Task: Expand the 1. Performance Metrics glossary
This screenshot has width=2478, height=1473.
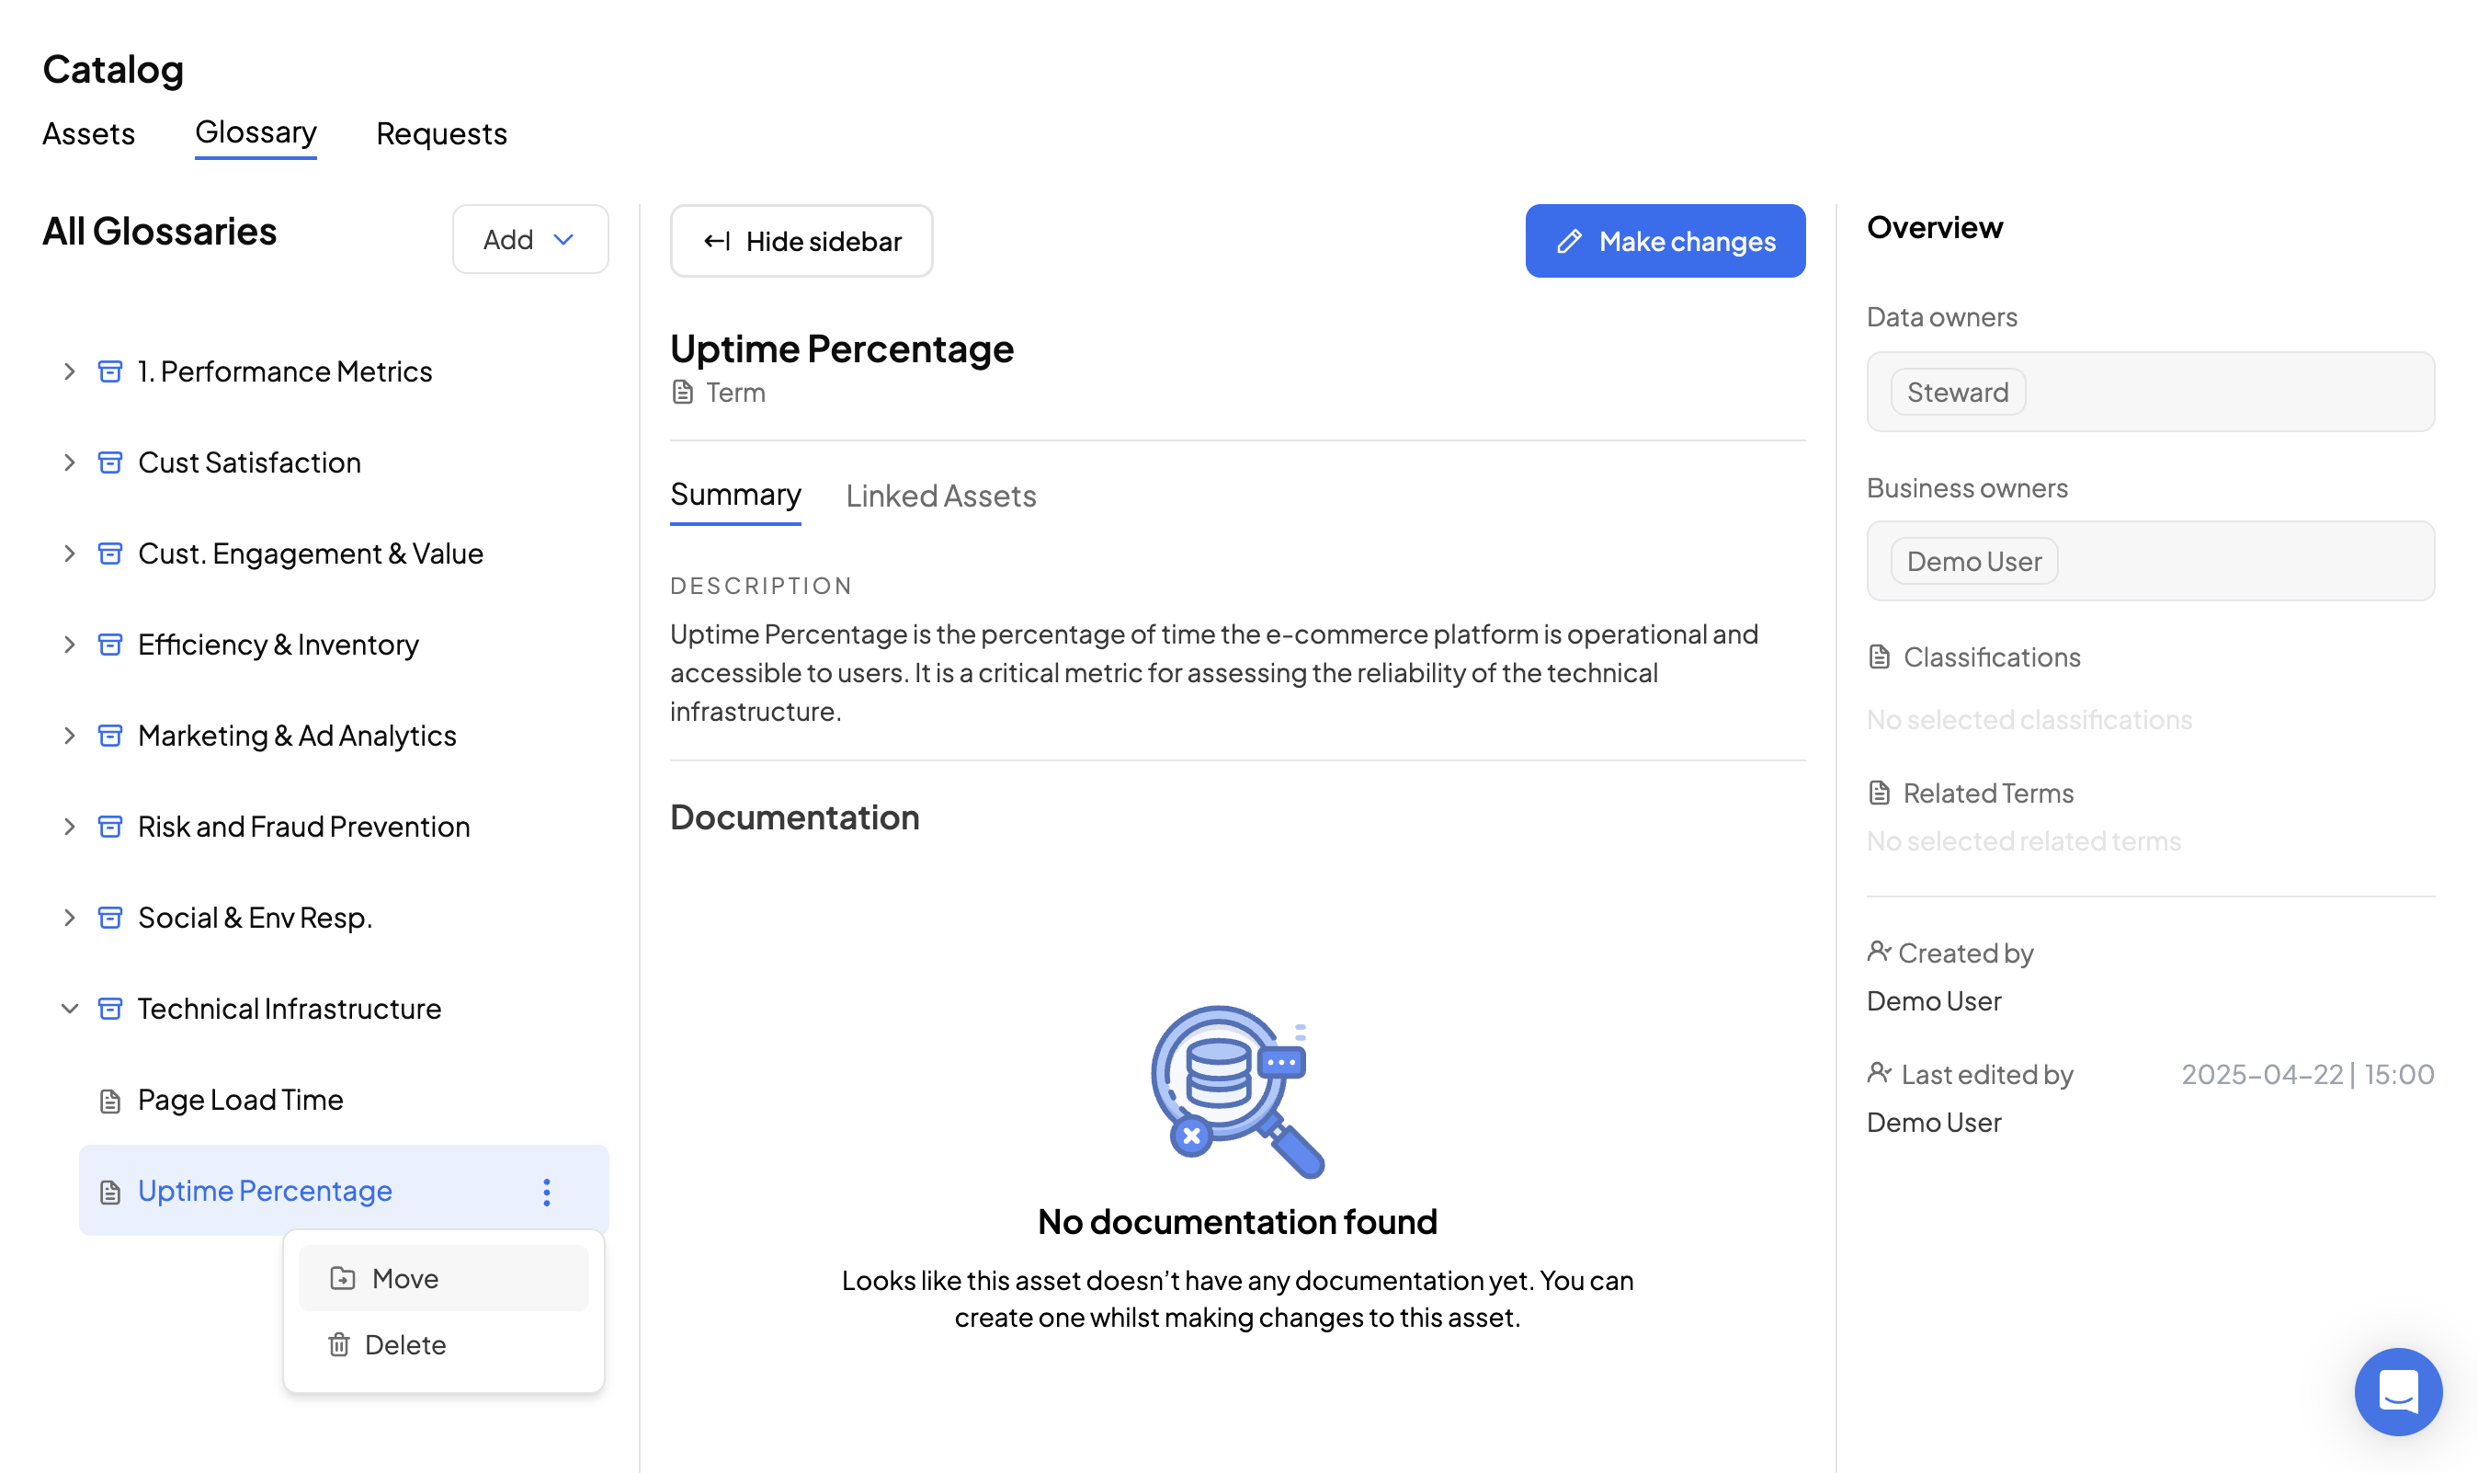Action: [70, 371]
